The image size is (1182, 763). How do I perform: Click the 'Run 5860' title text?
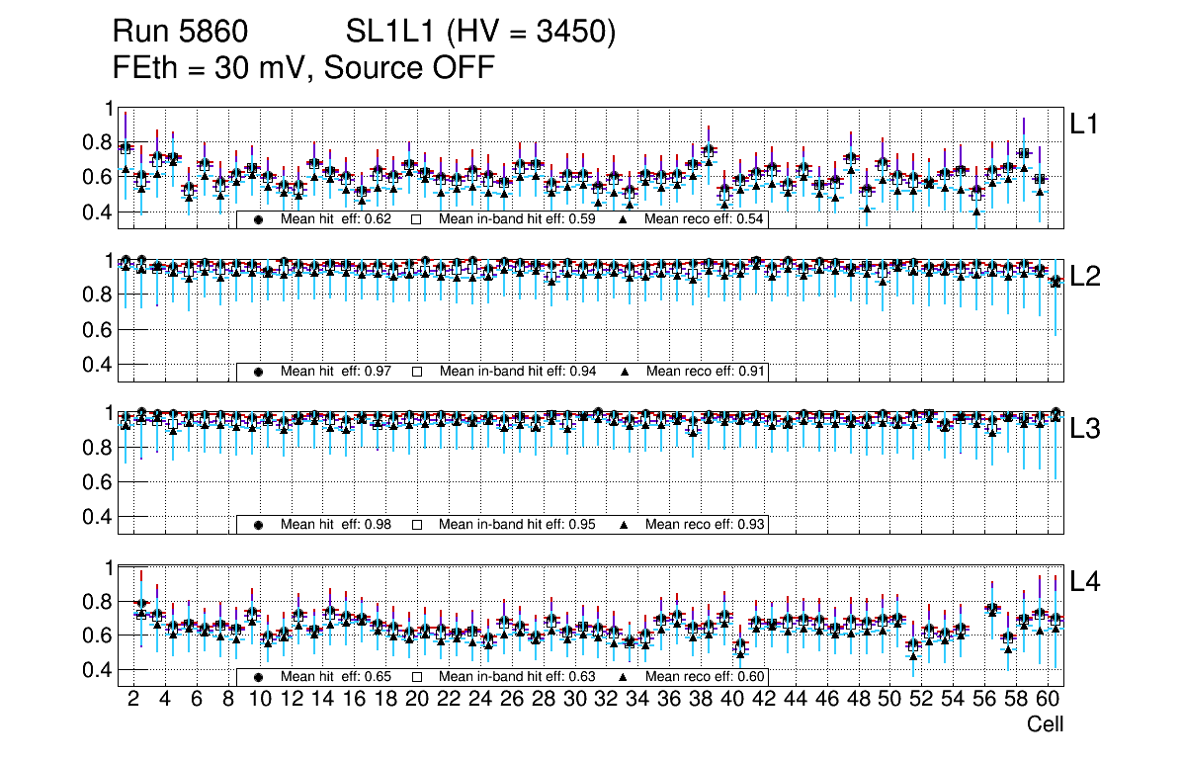tap(179, 34)
